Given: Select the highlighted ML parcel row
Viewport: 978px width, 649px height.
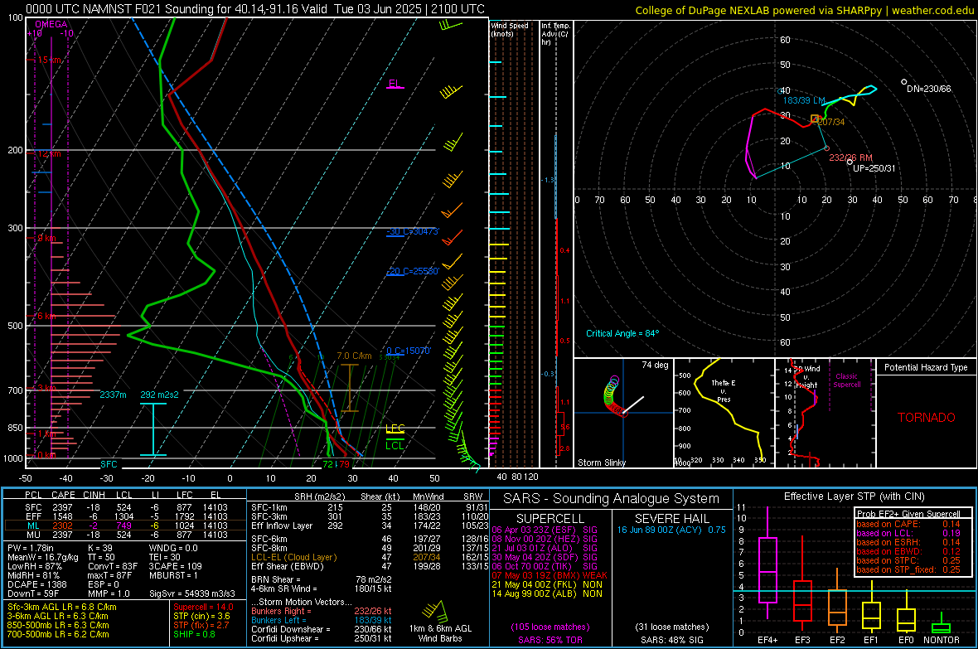Looking at the screenshot, I should point(125,525).
